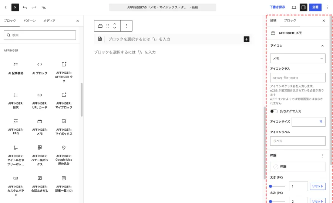333x203 pixels.
Task: Switch to the ブロック settings tab
Action: (290, 21)
